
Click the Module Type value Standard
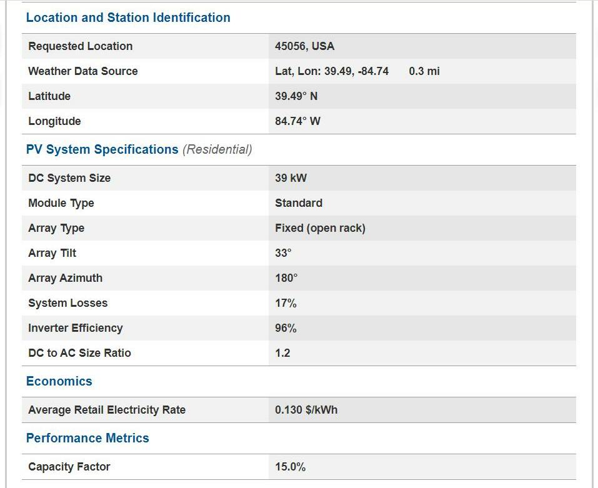coord(299,203)
